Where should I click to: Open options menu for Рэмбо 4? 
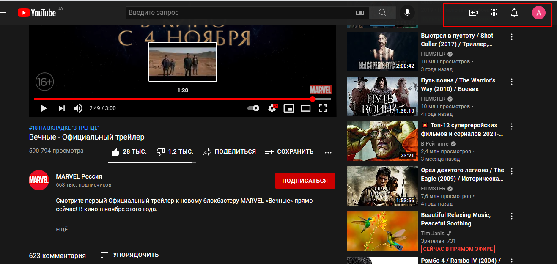(512, 261)
